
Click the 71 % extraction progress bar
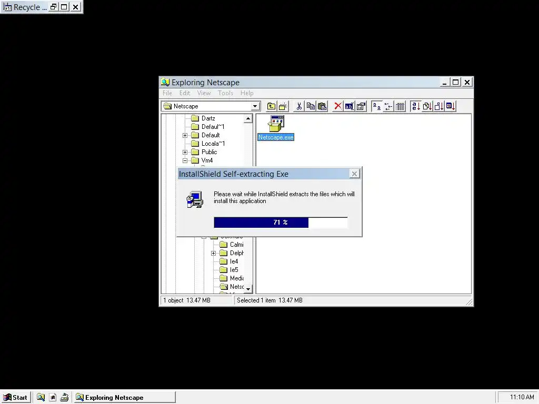coord(281,223)
